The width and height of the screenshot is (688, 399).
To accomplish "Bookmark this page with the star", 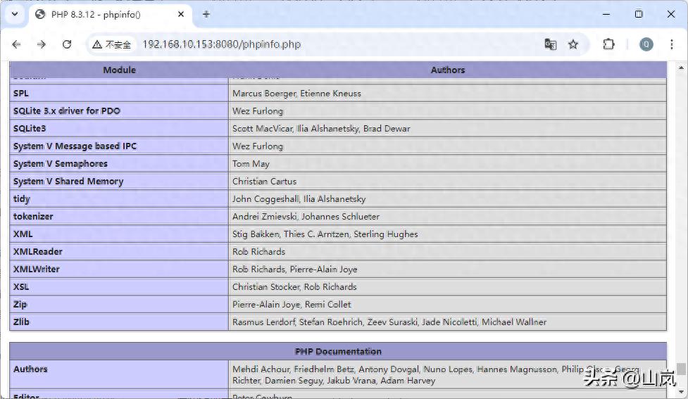I will coord(573,44).
